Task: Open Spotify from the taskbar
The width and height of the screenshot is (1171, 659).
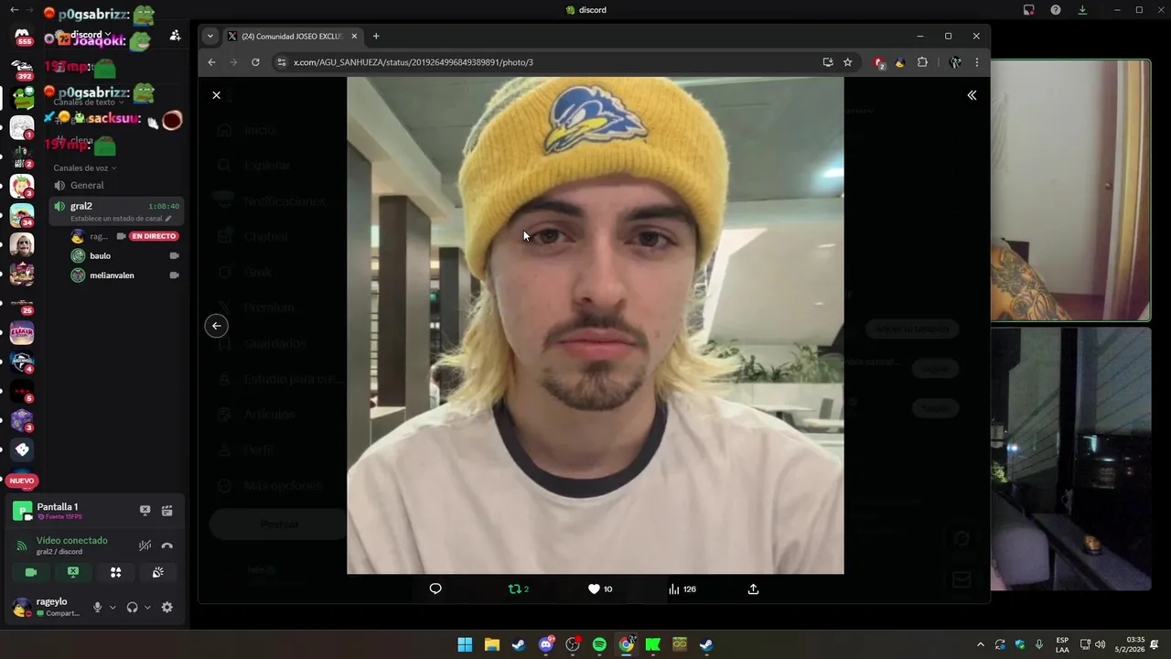Action: point(599,644)
